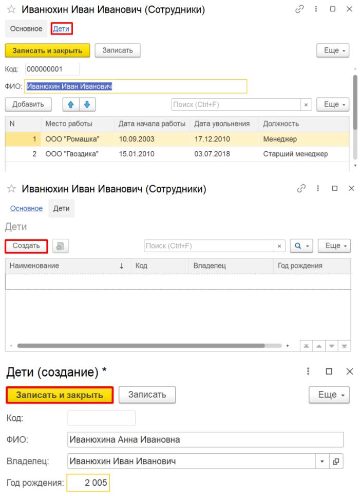Viewport: 360px width, 496px height.
Task: Click Должность column header
Action: coord(304,123)
